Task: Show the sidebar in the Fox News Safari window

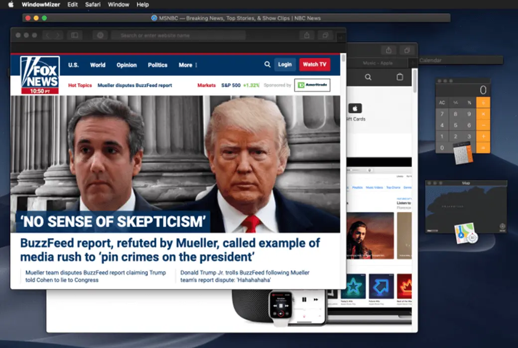Action: click(x=75, y=35)
